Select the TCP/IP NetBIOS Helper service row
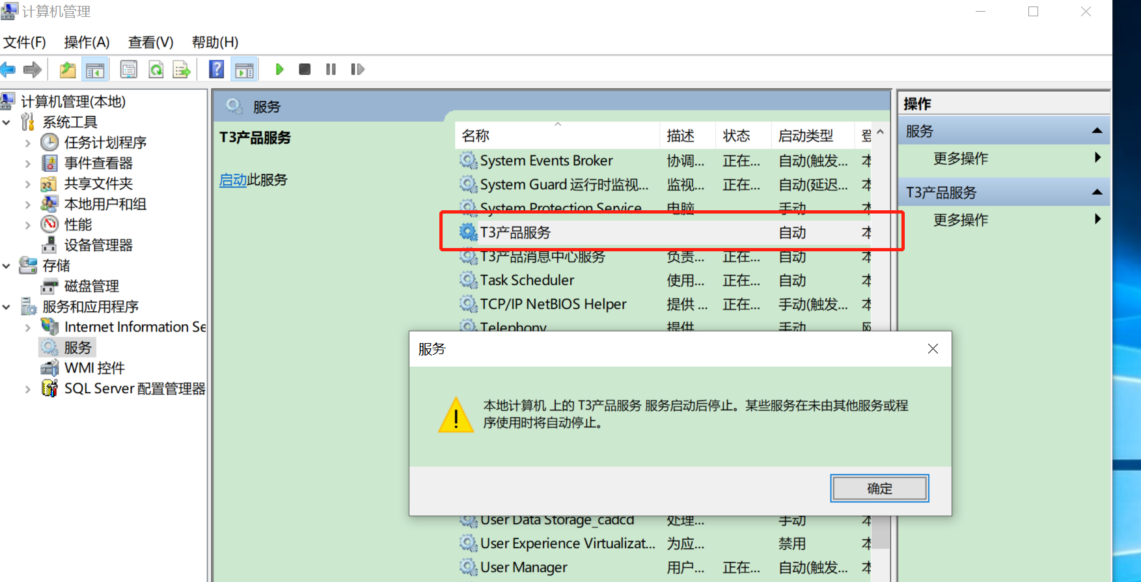The width and height of the screenshot is (1141, 582). [x=664, y=304]
